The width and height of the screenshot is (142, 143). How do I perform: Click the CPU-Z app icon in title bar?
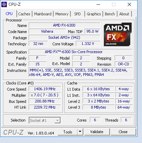pos(4,4)
